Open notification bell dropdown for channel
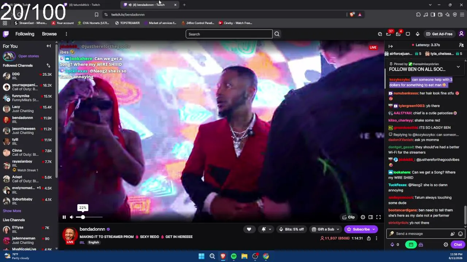 click(266, 229)
